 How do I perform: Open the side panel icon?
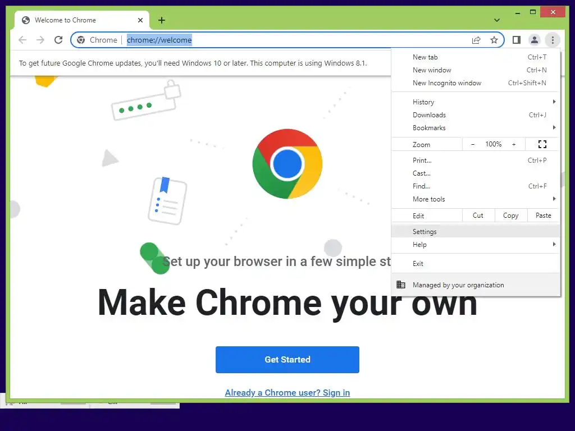(517, 40)
